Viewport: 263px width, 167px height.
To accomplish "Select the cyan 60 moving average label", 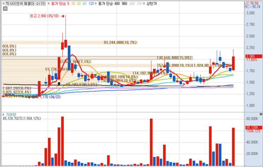I will 84,4.
